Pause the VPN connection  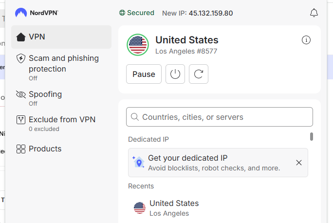click(x=144, y=74)
